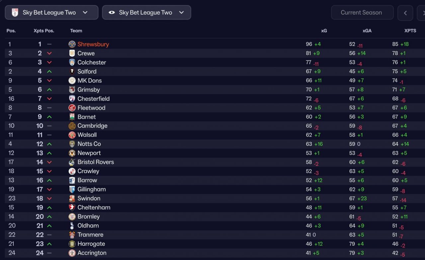This screenshot has height=260, width=425.
Task: Click the Crewe club badge
Action: (x=72, y=53)
